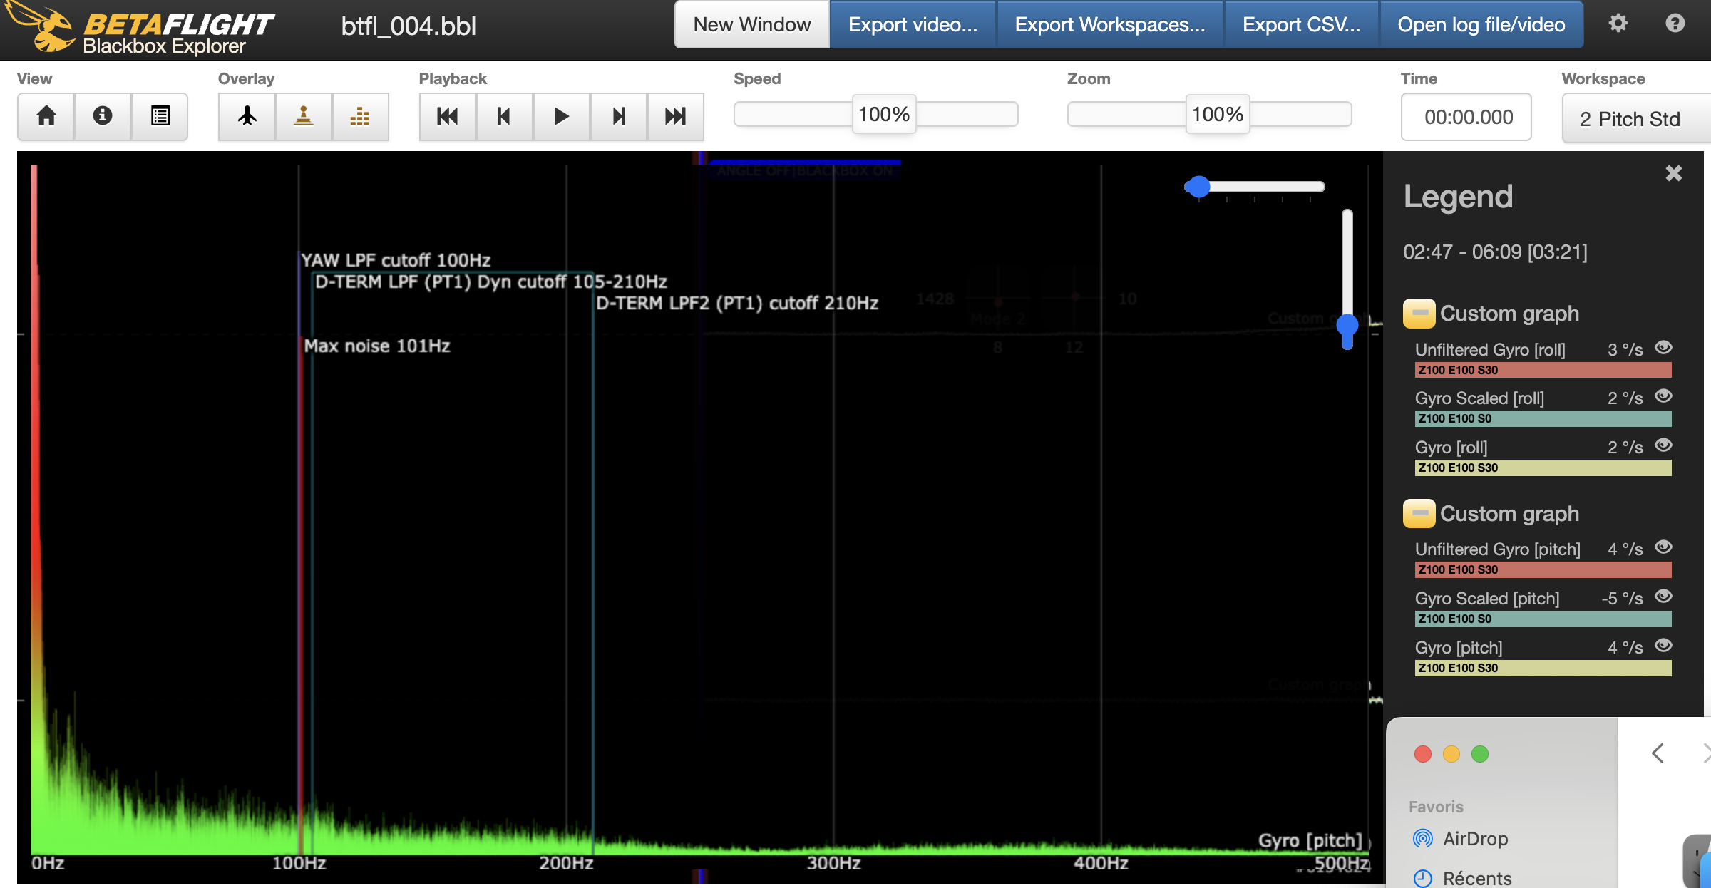The width and height of the screenshot is (1711, 888).
Task: Toggle Gyro [roll] eye icon
Action: tap(1663, 445)
